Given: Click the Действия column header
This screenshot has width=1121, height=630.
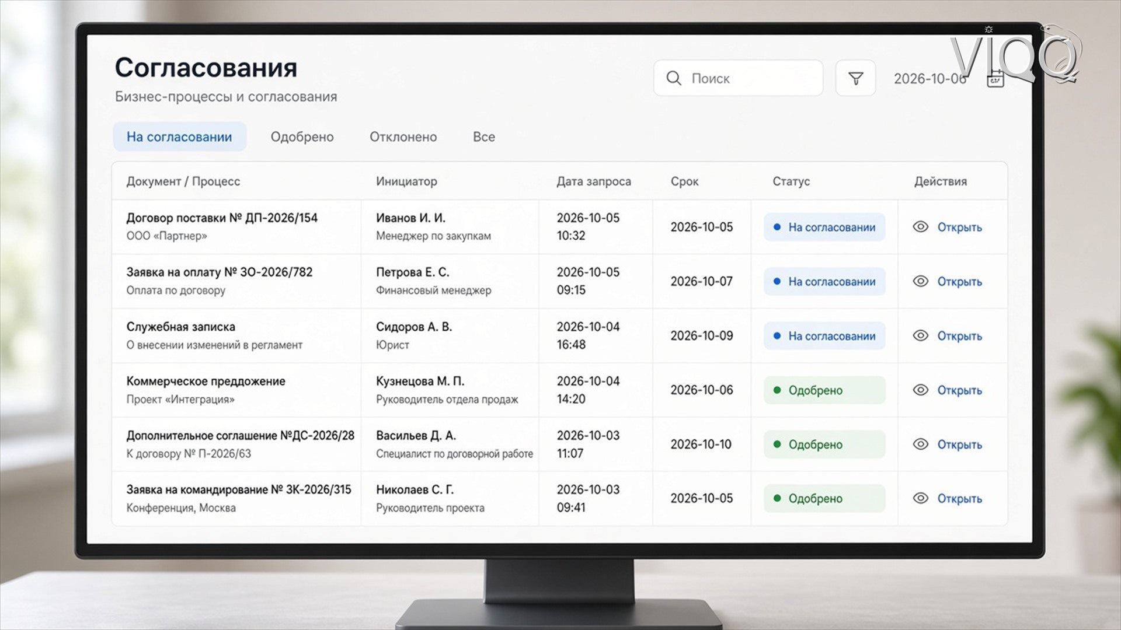Looking at the screenshot, I should pyautogui.click(x=940, y=181).
